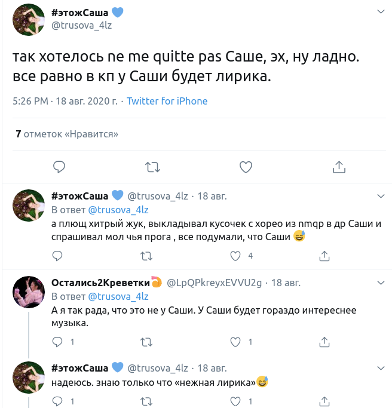The height and width of the screenshot is (408, 392).
Task: Reply to the main tweet
Action: click(x=59, y=165)
